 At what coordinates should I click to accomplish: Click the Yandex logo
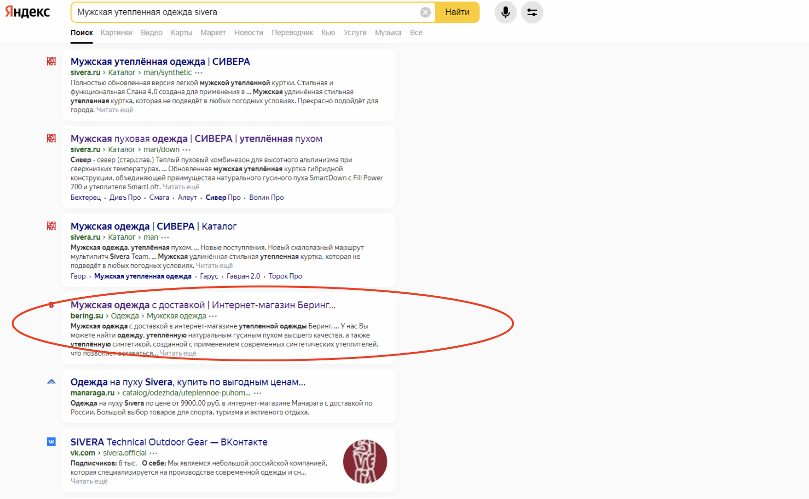(28, 12)
